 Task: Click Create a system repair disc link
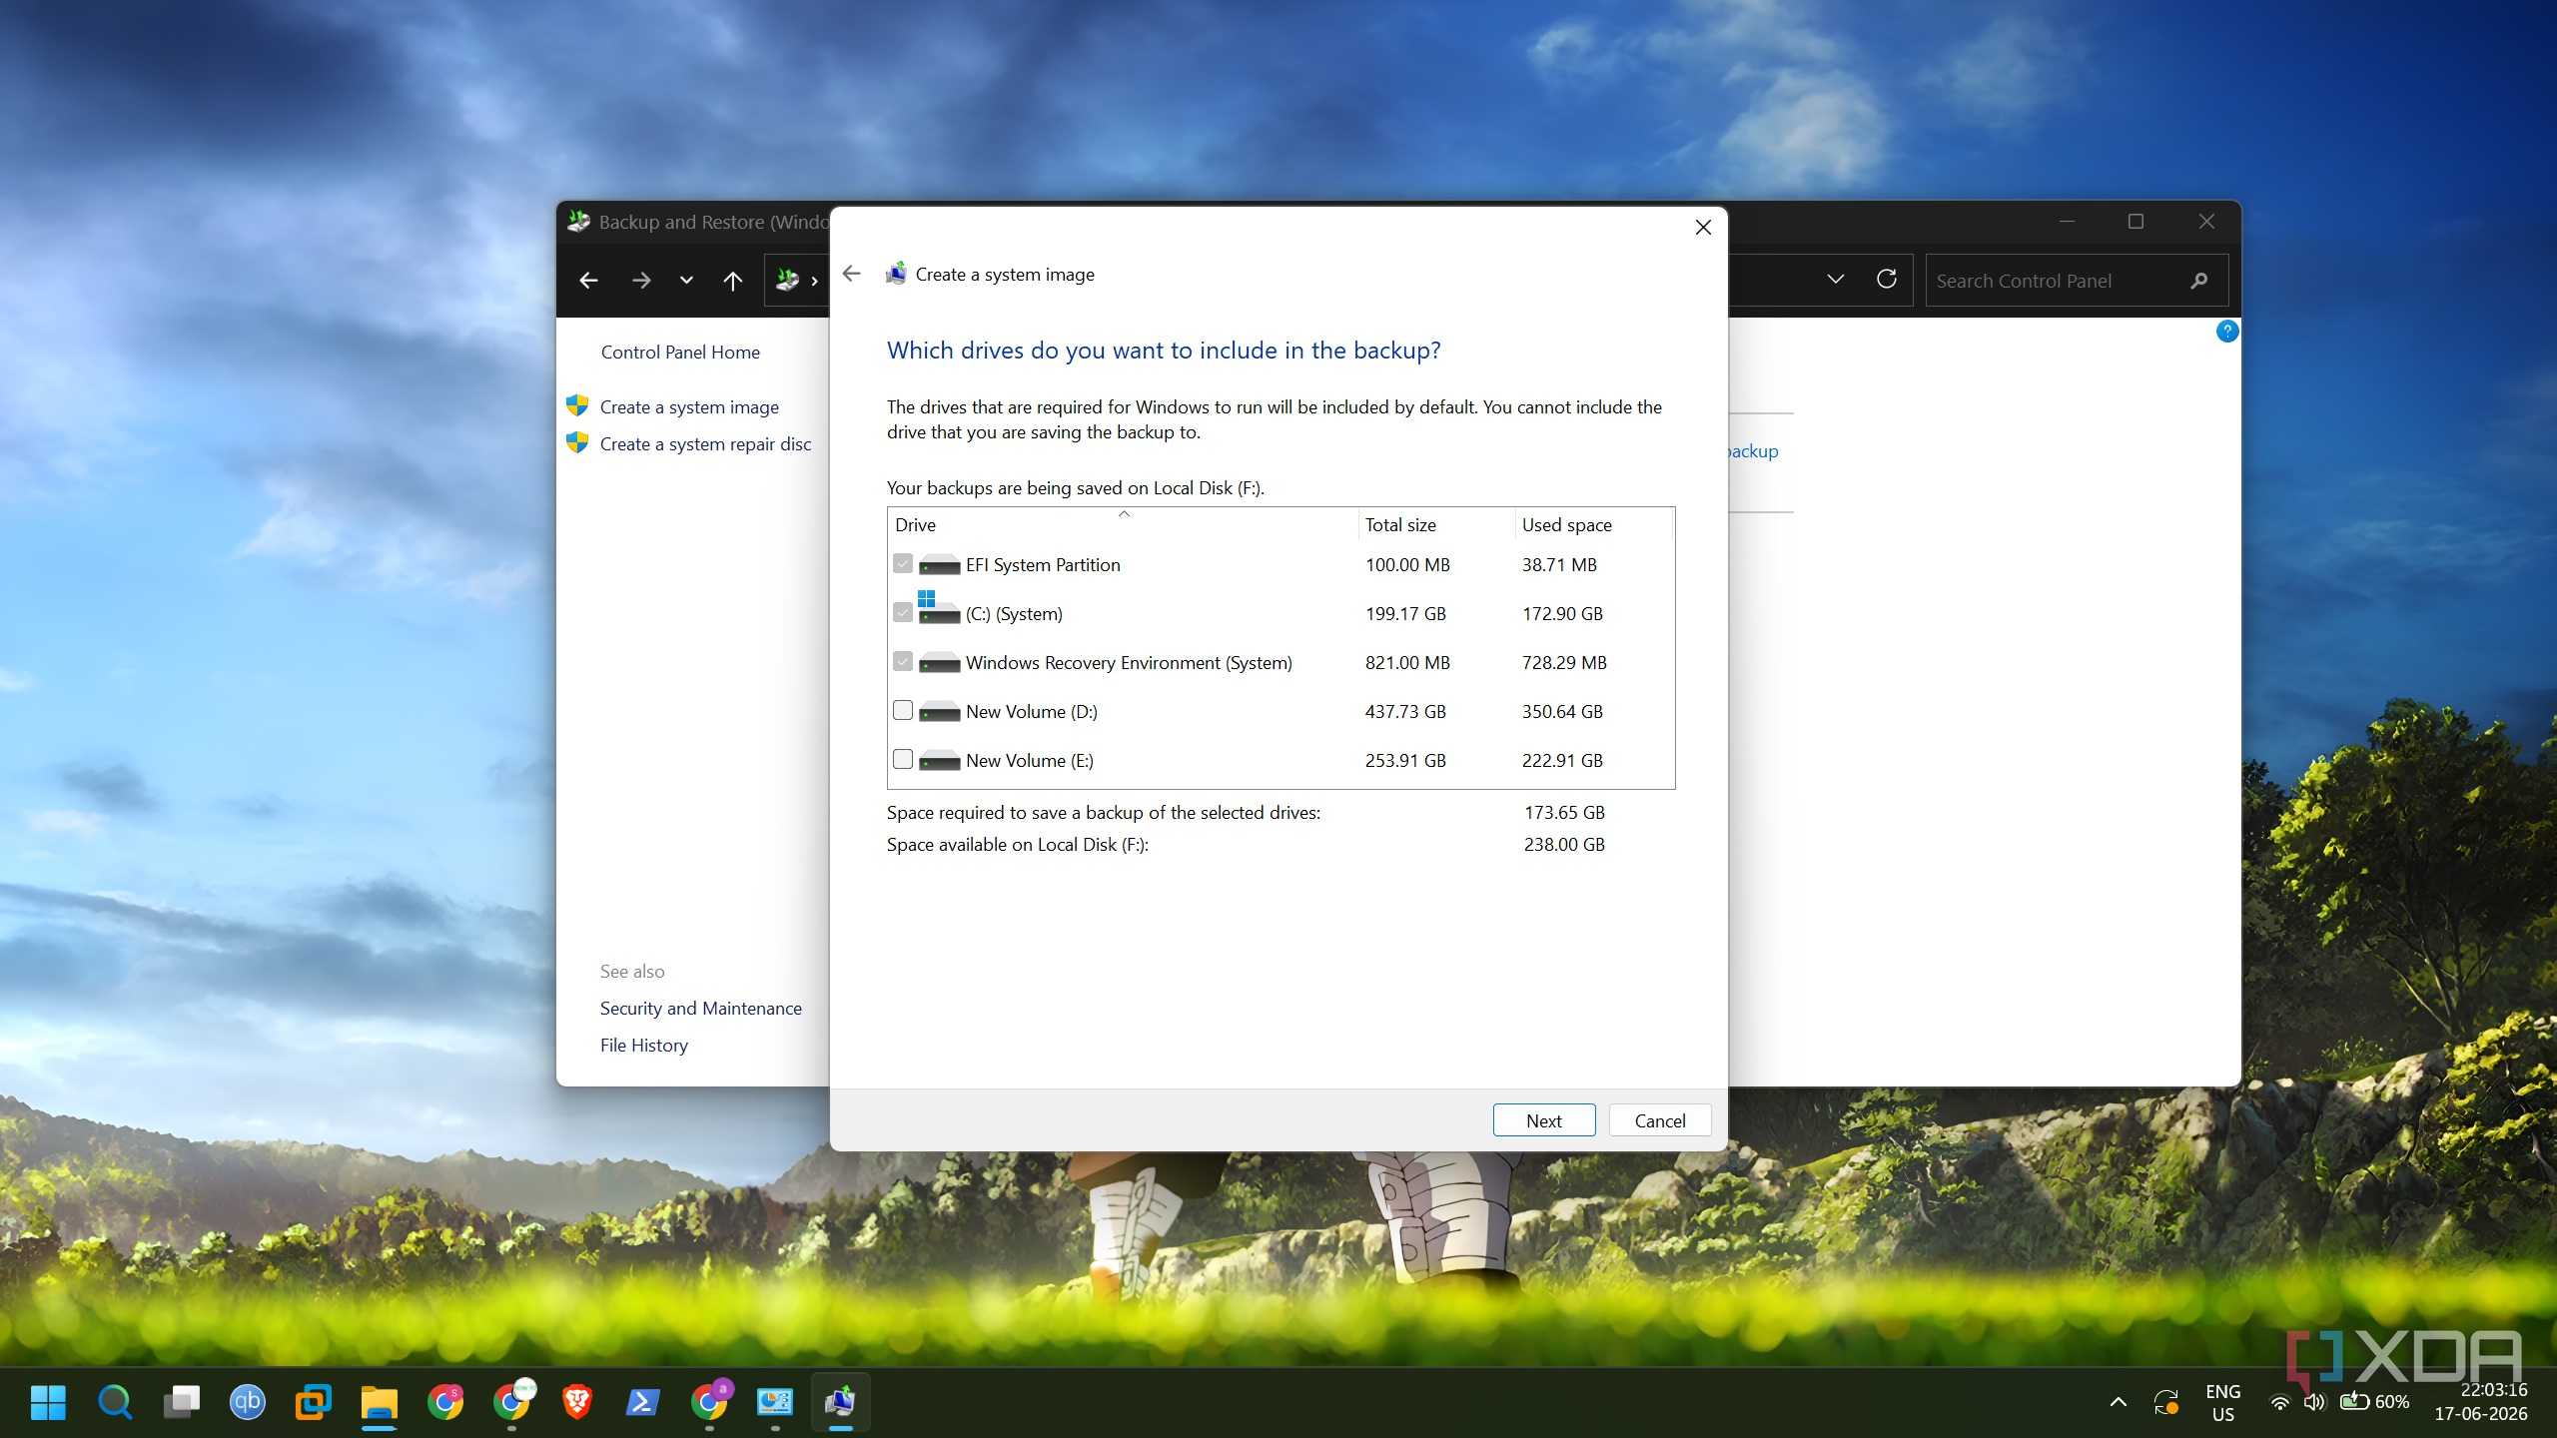[705, 443]
